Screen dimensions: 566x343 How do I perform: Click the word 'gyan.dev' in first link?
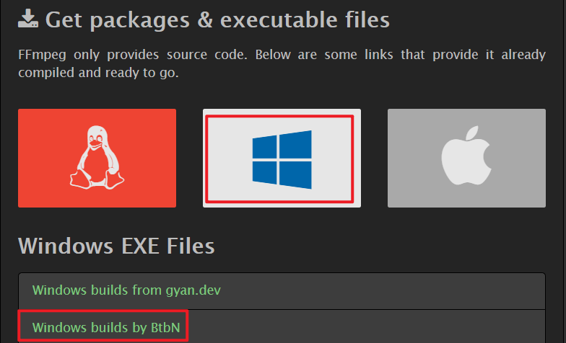[193, 290]
